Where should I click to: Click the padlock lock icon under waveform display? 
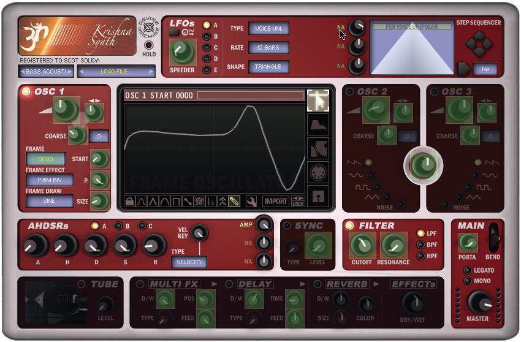(129, 202)
